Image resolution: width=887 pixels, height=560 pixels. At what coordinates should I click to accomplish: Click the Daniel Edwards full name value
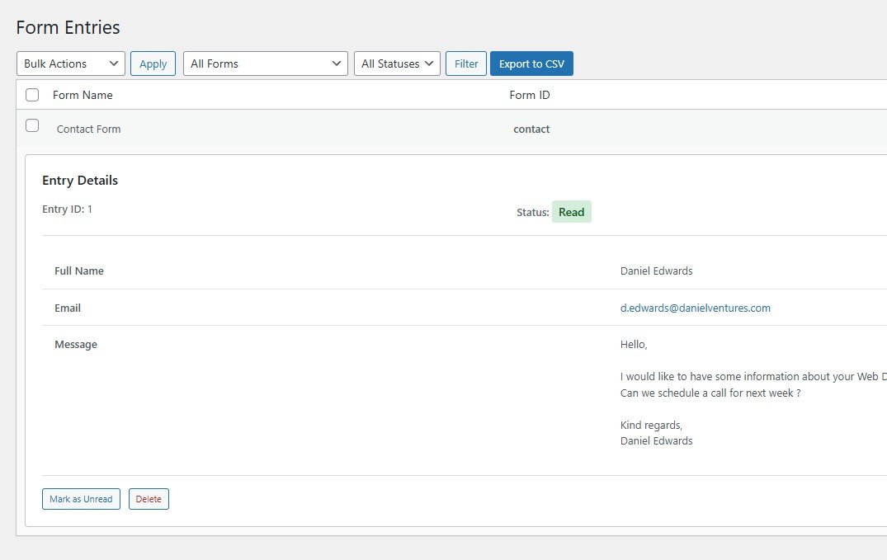pos(656,271)
